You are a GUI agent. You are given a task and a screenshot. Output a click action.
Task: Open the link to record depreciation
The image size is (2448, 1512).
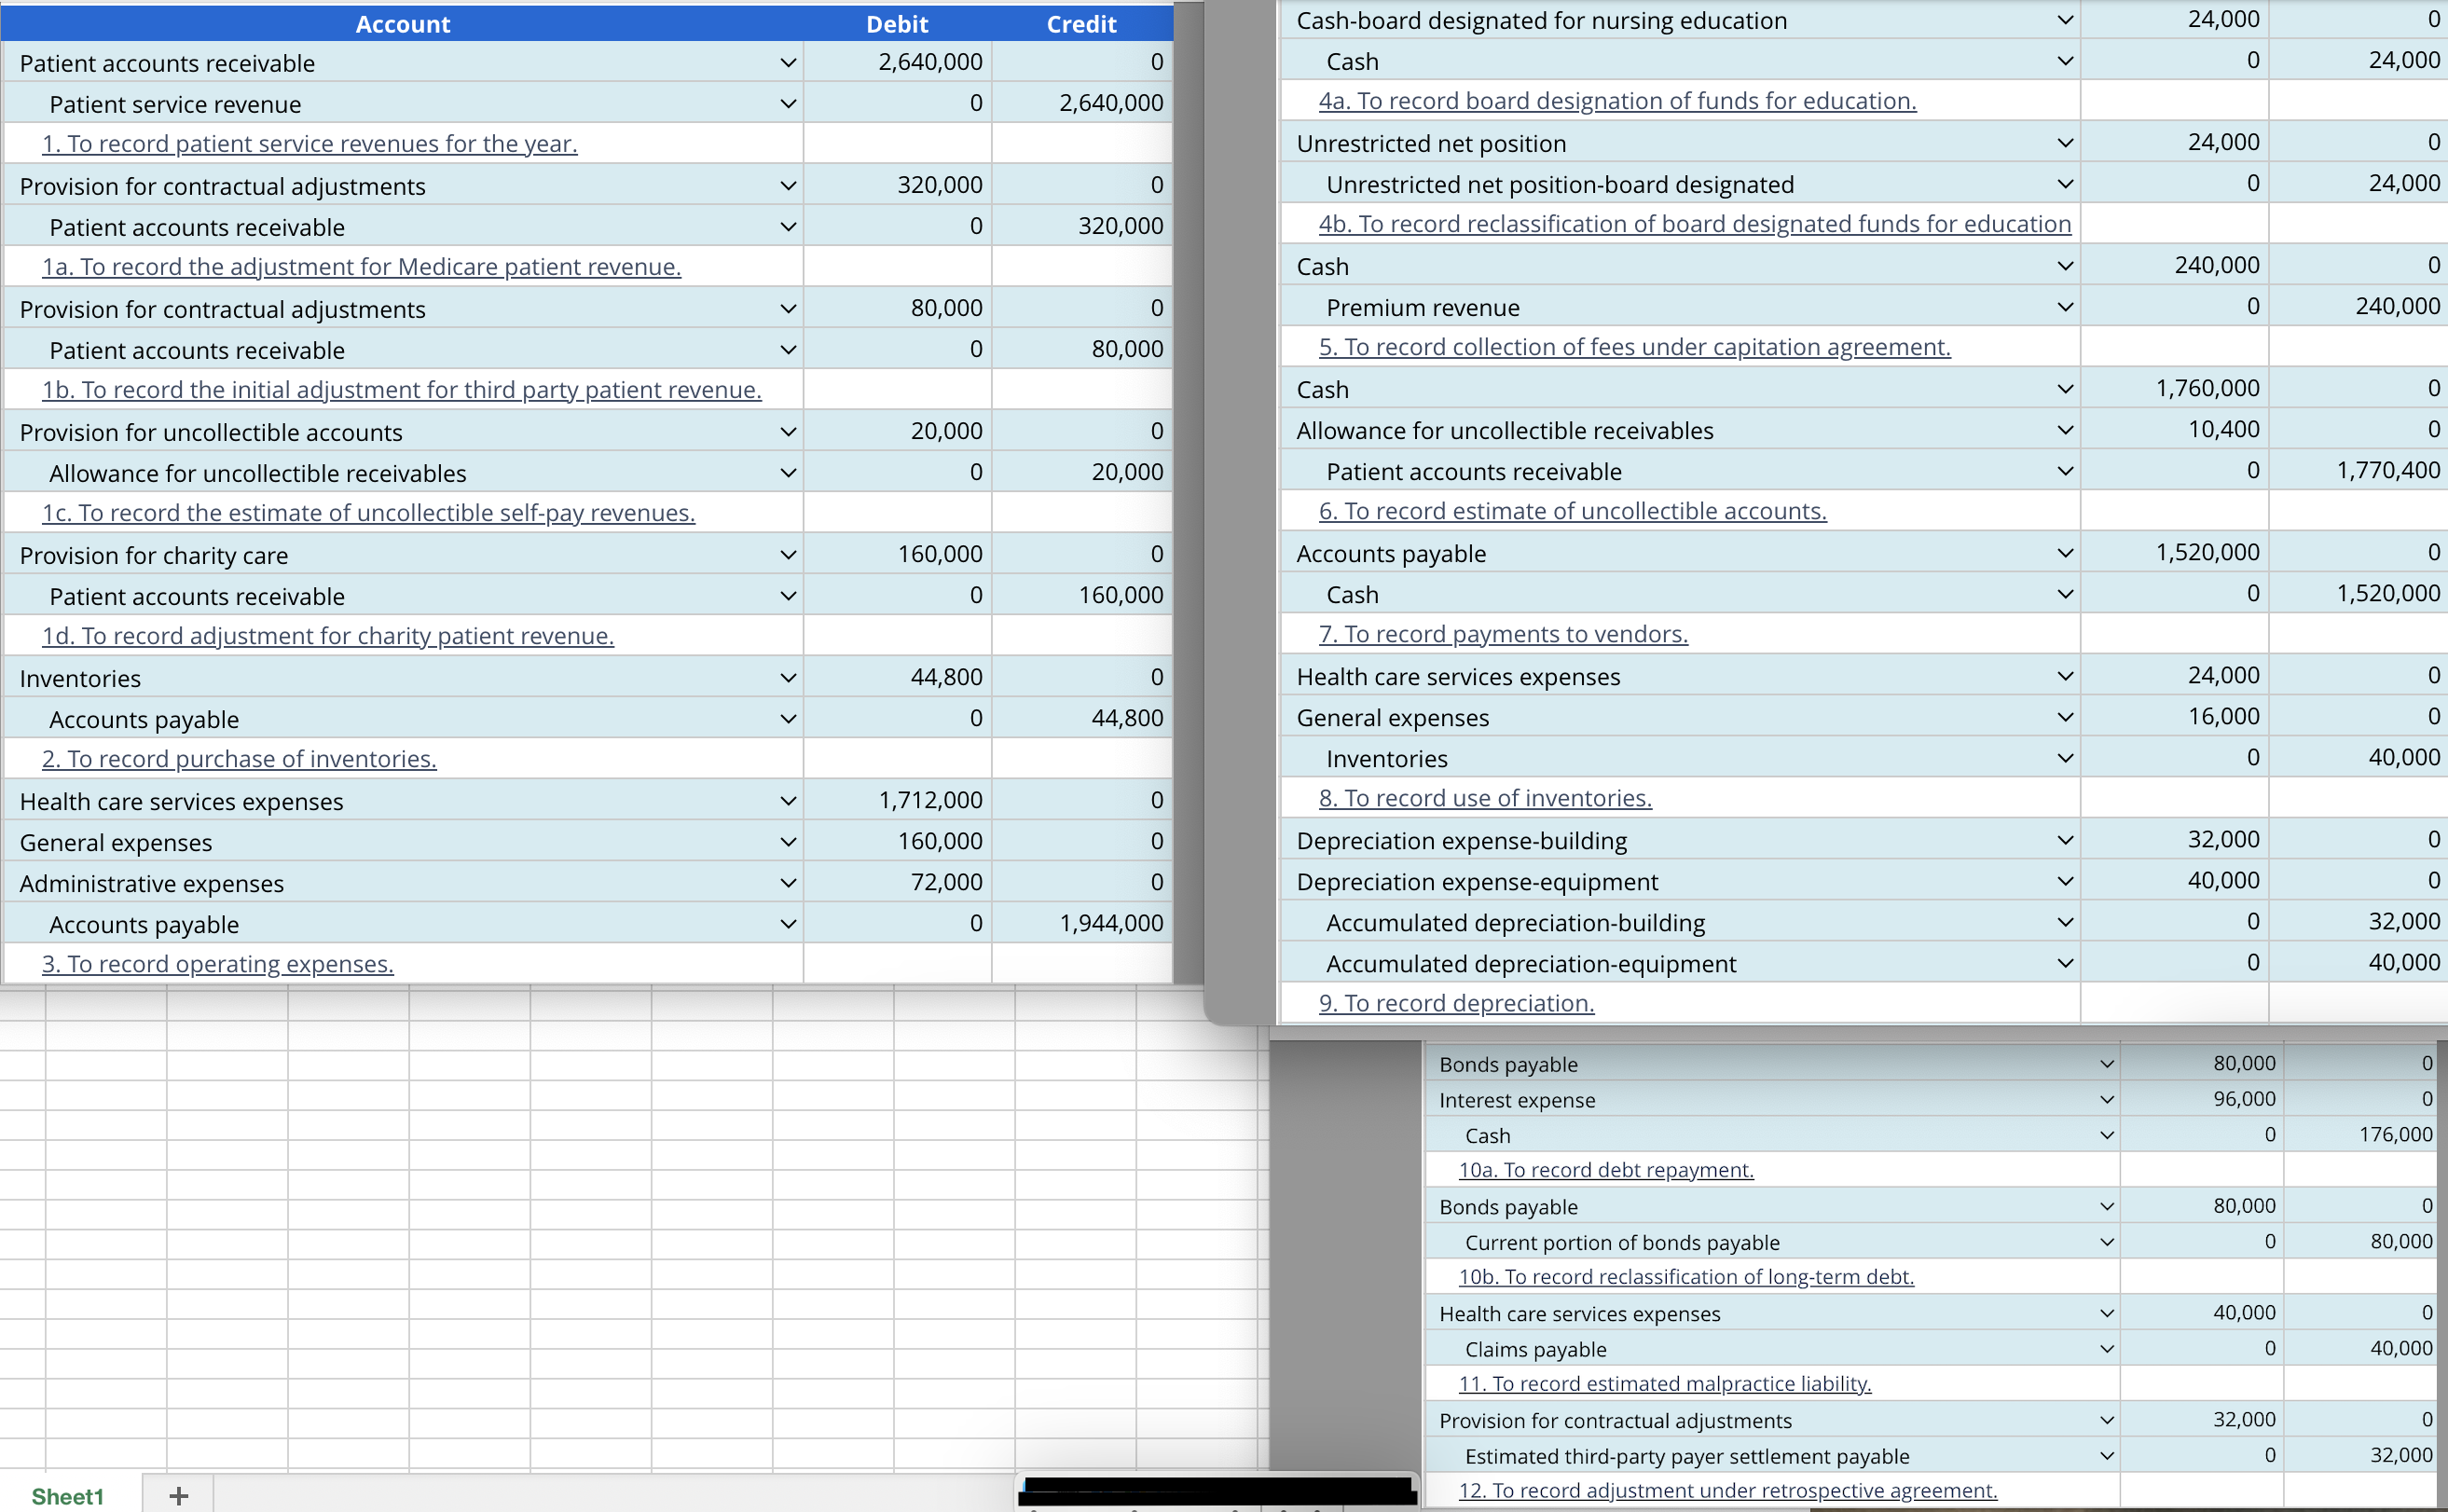coord(1455,1002)
